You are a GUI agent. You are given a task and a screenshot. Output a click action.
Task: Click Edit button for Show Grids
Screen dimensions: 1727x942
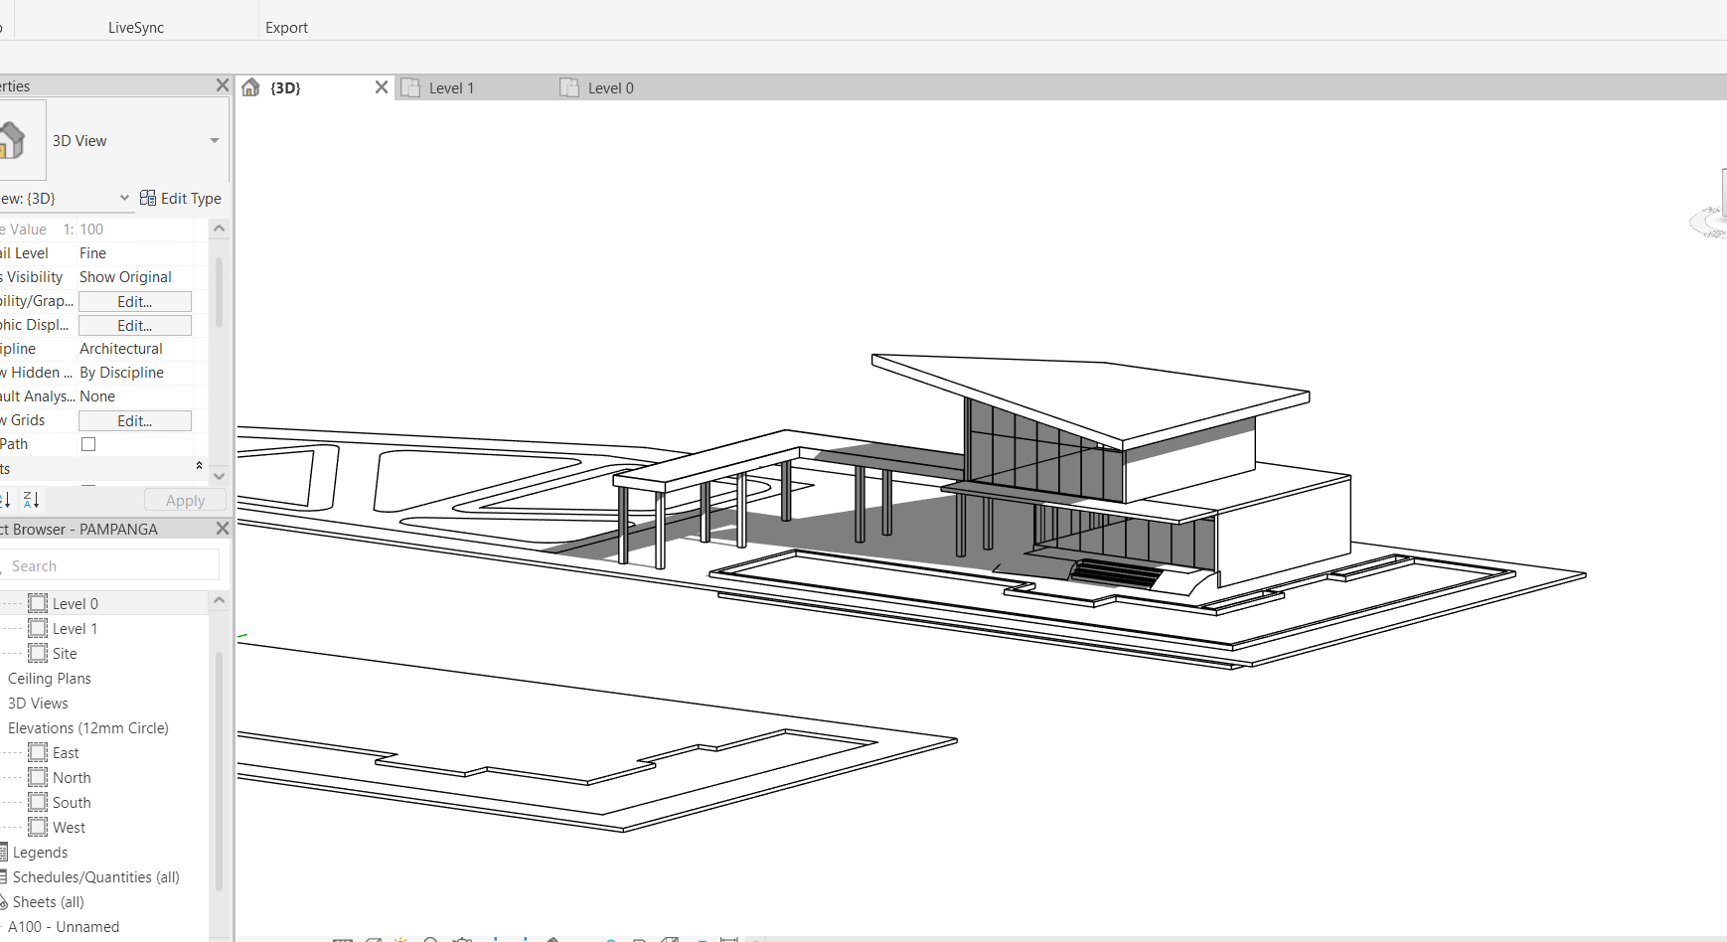pos(135,420)
